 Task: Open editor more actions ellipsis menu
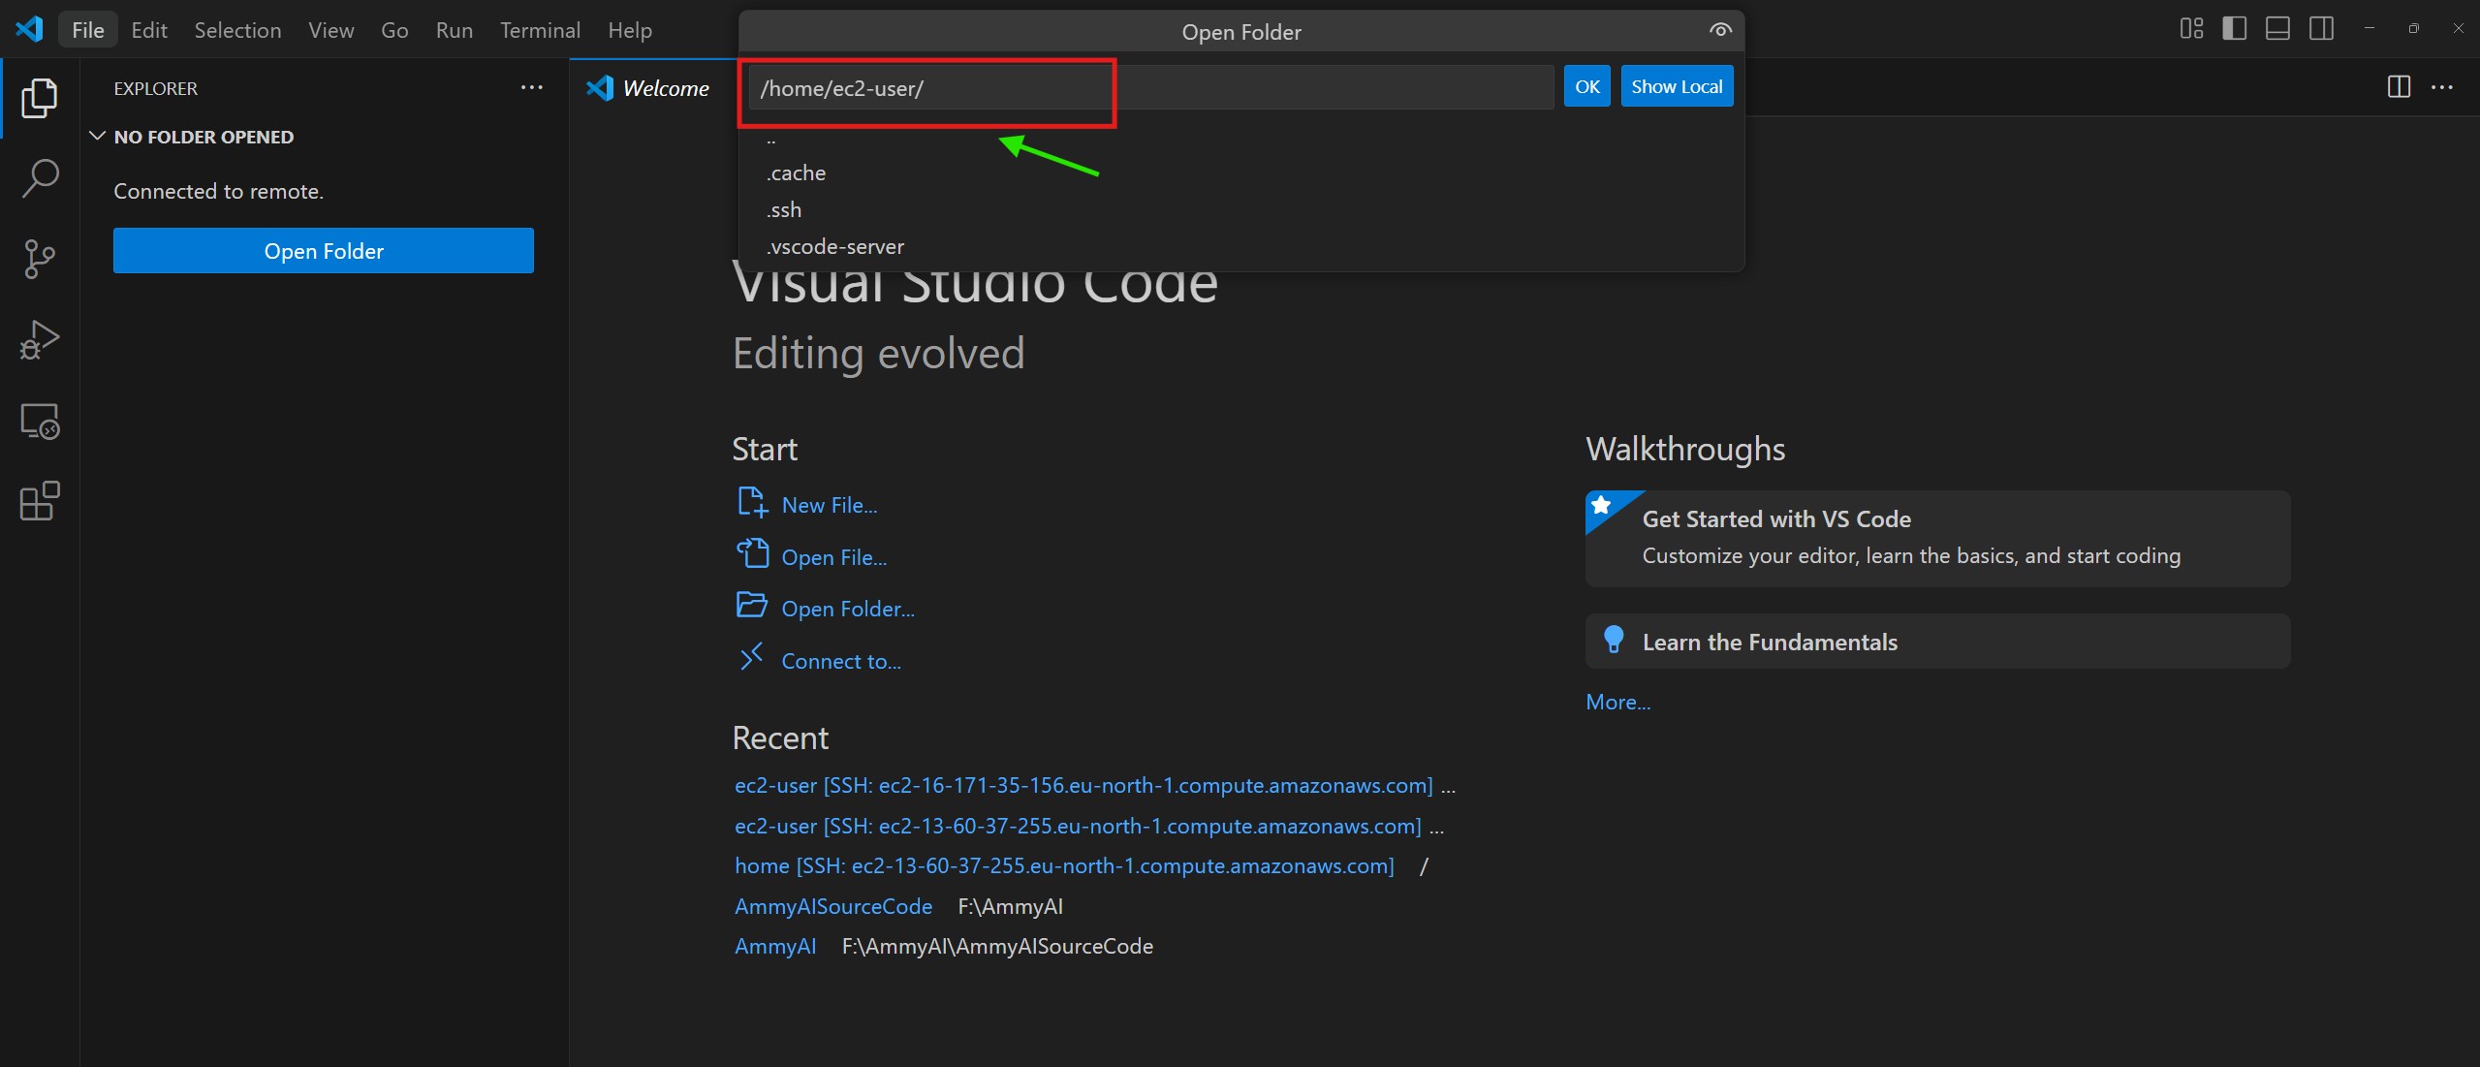tap(2442, 87)
